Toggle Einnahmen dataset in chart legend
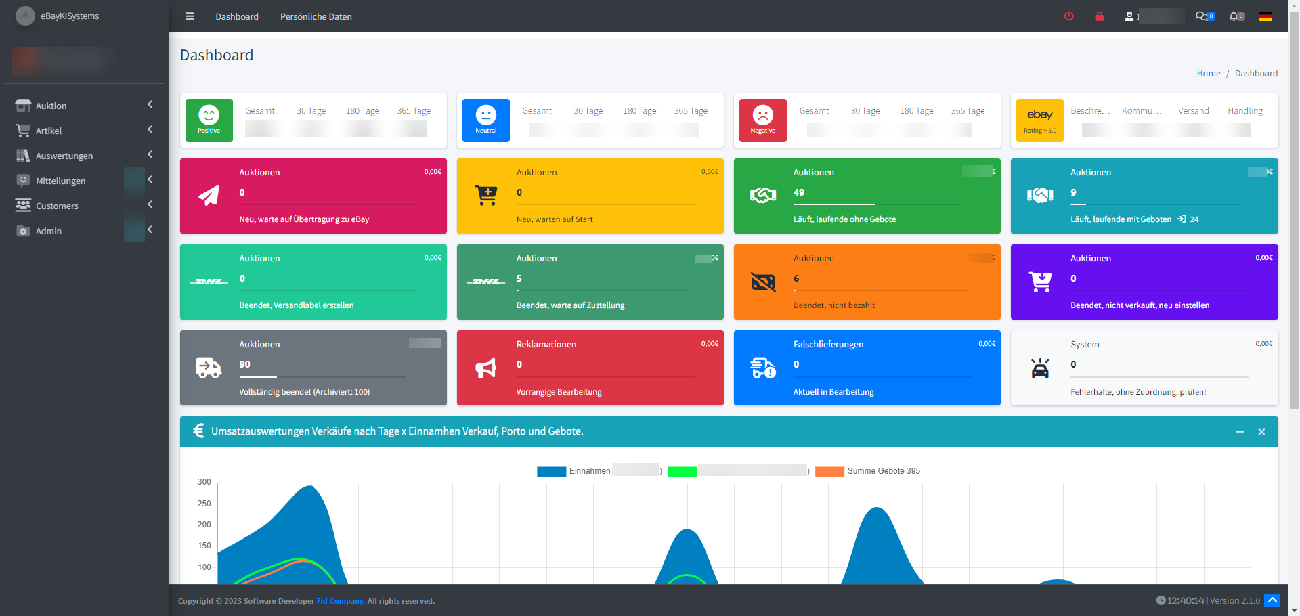This screenshot has width=1300, height=616. click(589, 471)
